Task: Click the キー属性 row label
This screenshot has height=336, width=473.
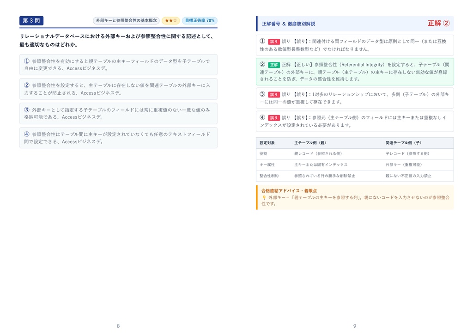Action: [x=267, y=165]
